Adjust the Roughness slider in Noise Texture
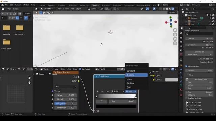Viewport: 216px width, 121px height. (x=65, y=104)
